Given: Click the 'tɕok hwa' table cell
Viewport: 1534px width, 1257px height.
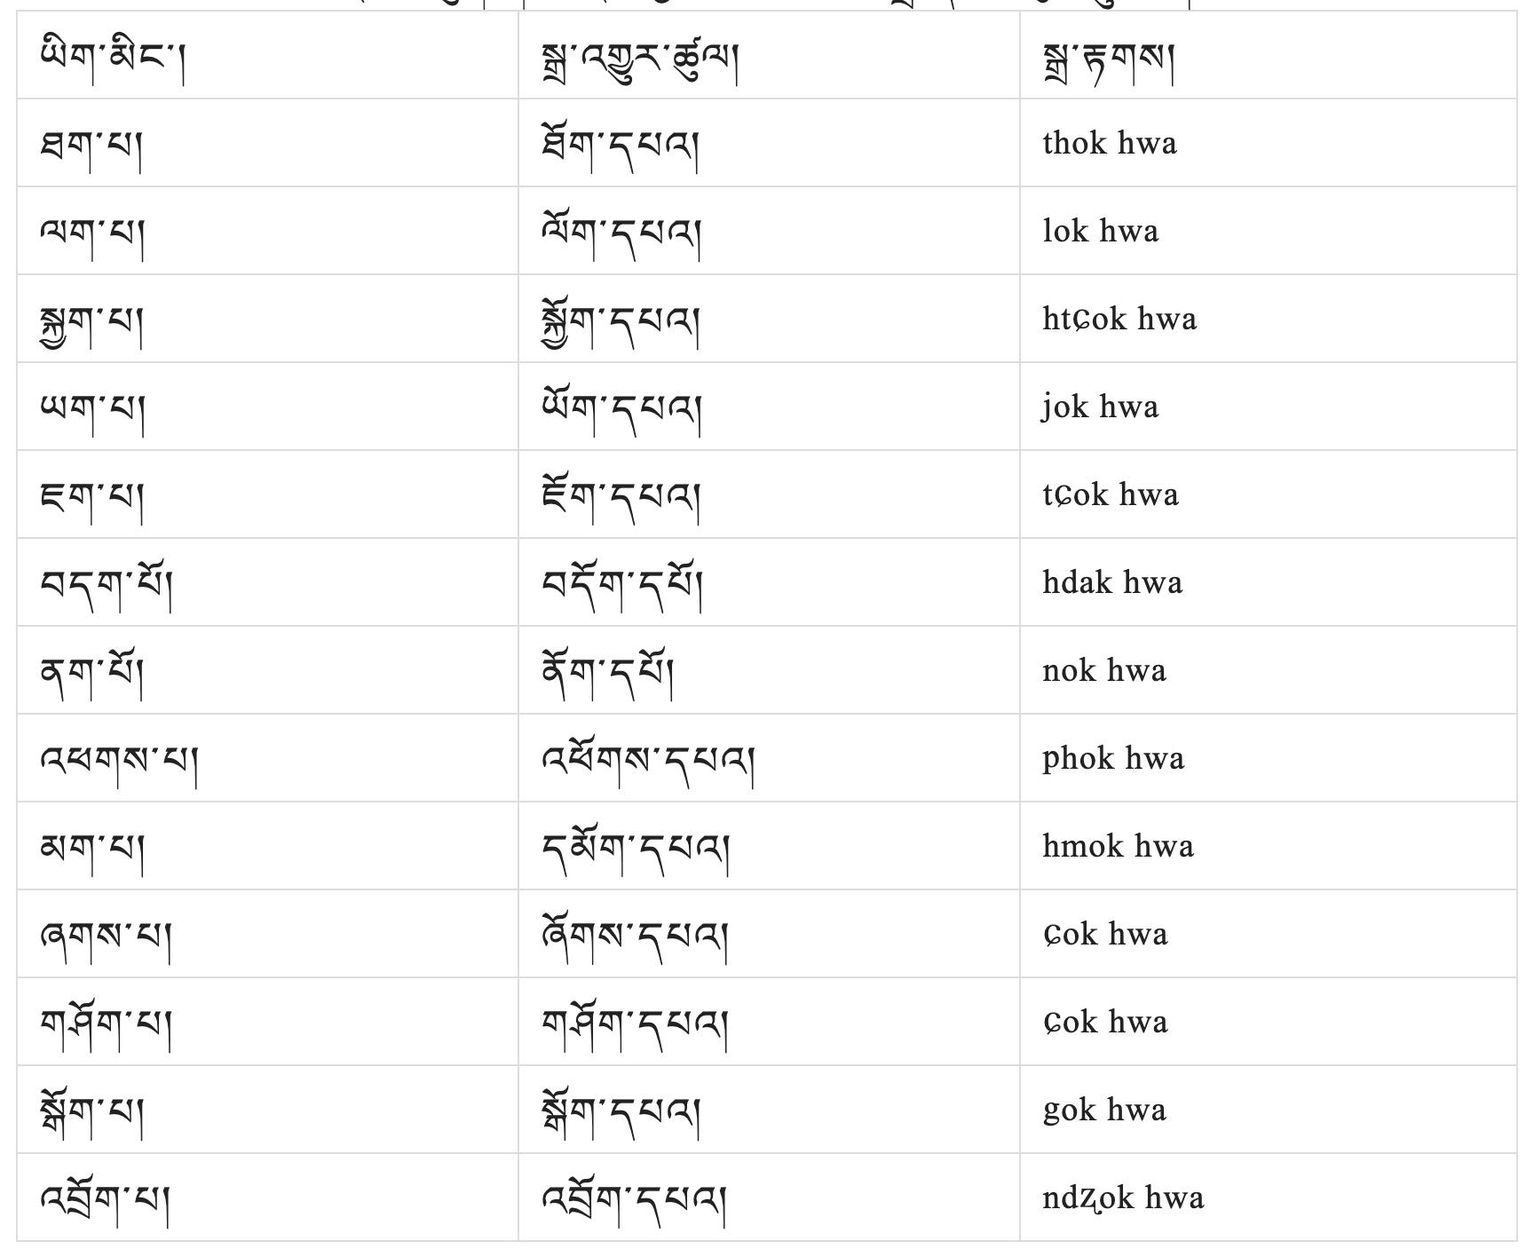Looking at the screenshot, I should click(x=1269, y=494).
